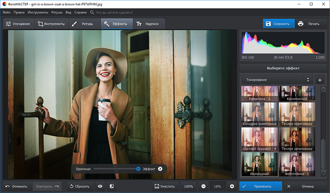Click the Print printer icon
The width and height of the screenshot is (330, 193).
tap(301, 24)
